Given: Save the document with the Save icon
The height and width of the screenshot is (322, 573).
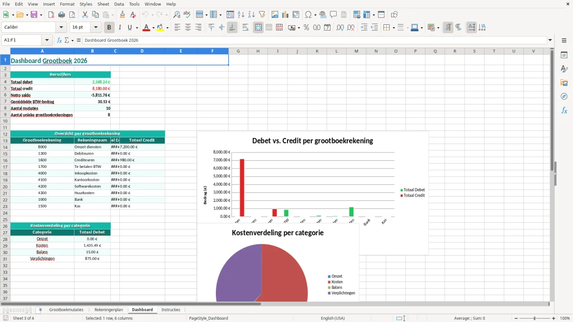Looking at the screenshot, I should click(x=34, y=15).
